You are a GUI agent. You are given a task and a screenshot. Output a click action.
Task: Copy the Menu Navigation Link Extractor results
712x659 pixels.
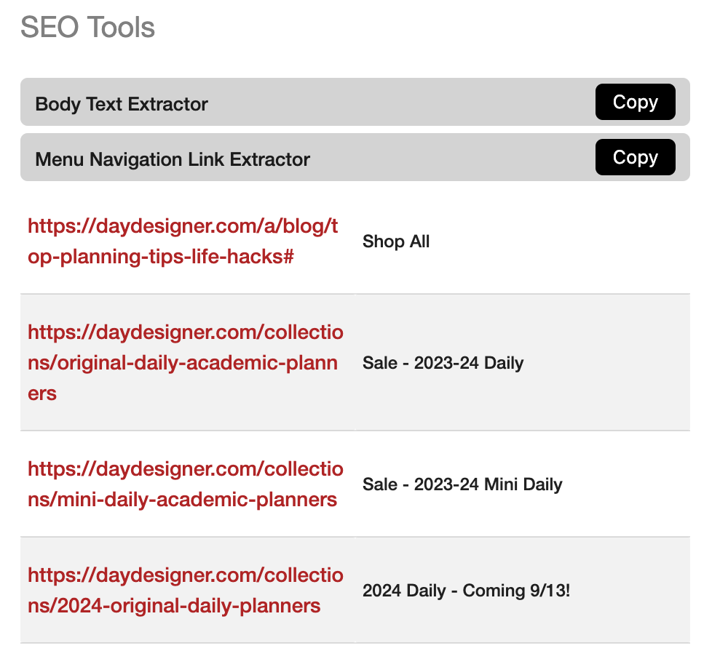coord(635,157)
